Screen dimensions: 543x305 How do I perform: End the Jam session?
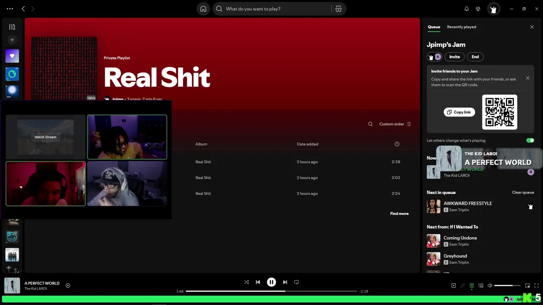pos(475,57)
